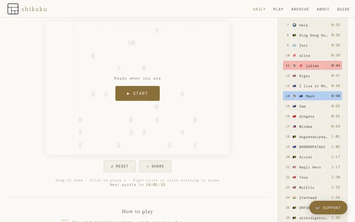
Task: Click the flag icon beside Tove
Action: [x=294, y=177]
